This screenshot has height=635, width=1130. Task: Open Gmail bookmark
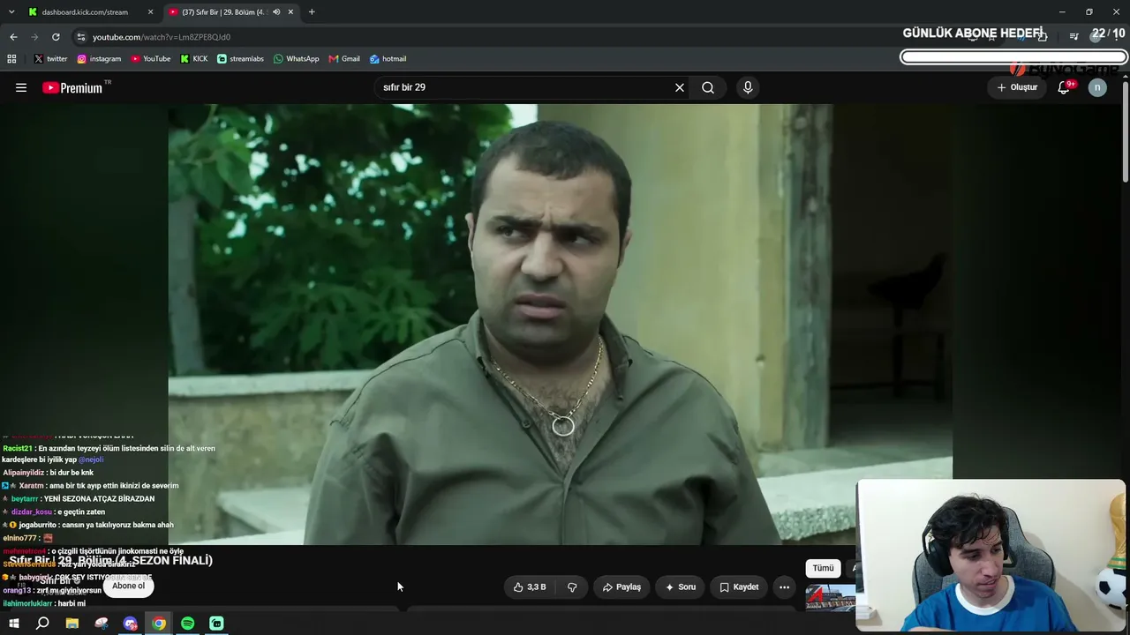344,59
